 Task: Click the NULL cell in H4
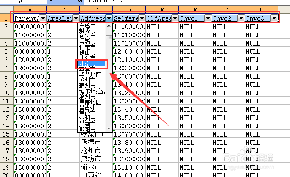262,43
